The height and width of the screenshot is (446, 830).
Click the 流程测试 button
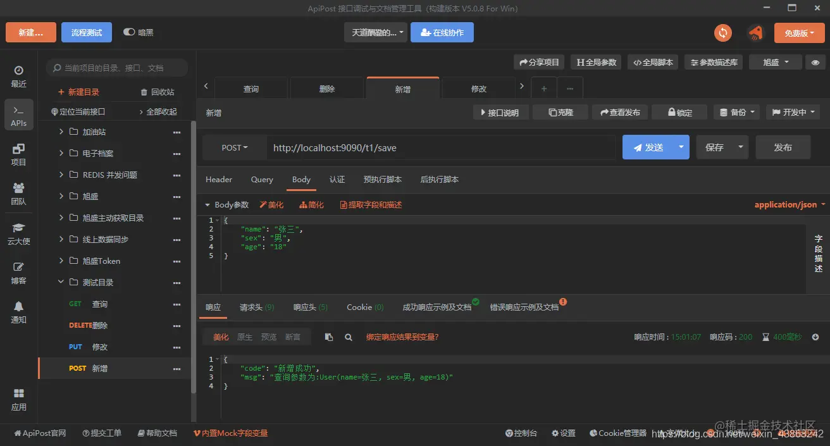(x=87, y=32)
